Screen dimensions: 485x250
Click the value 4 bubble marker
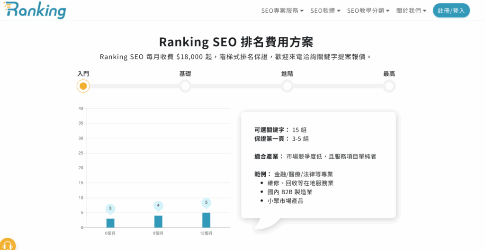tap(158, 206)
